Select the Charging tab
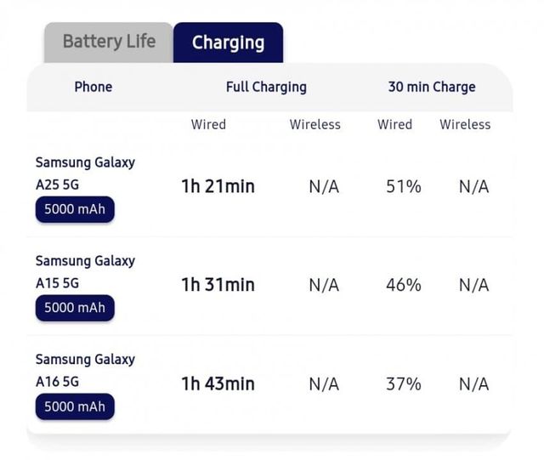This screenshot has width=544, height=460. pyautogui.click(x=228, y=43)
